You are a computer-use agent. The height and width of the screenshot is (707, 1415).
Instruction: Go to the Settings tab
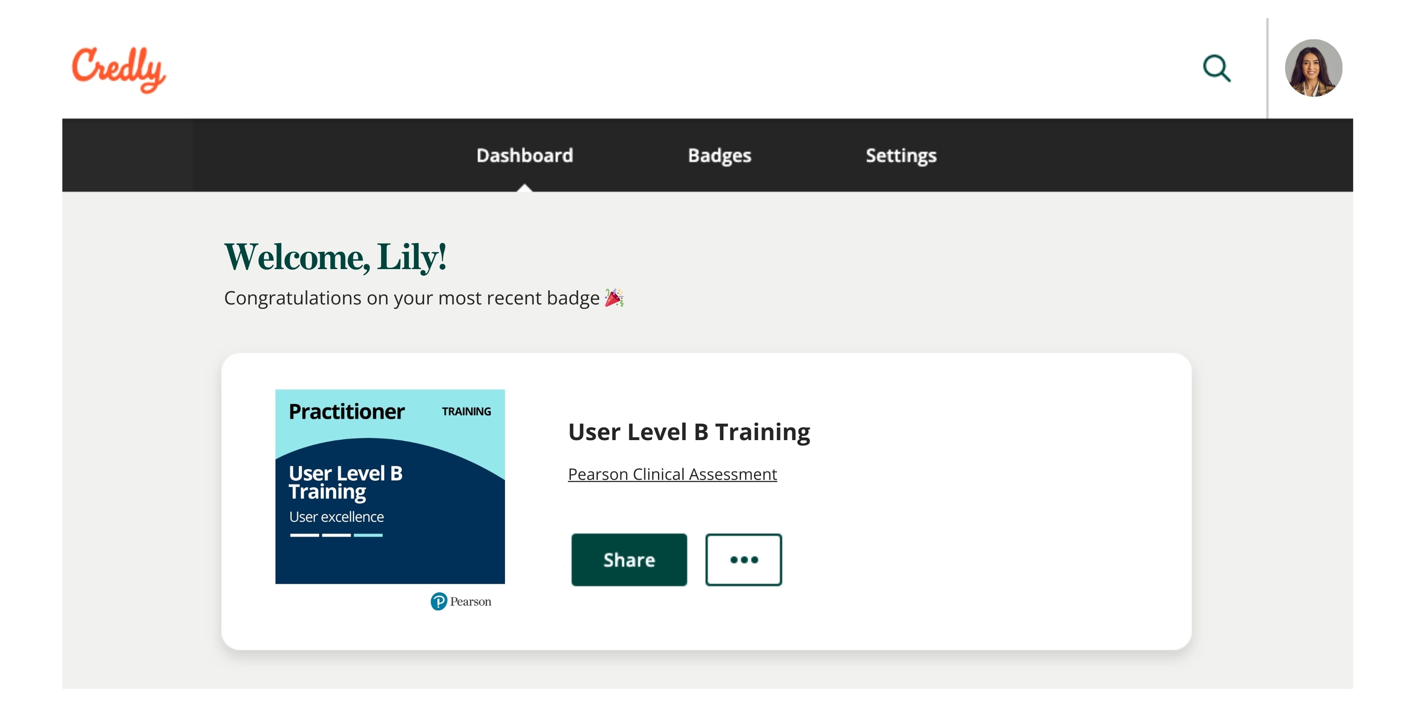[x=902, y=156]
